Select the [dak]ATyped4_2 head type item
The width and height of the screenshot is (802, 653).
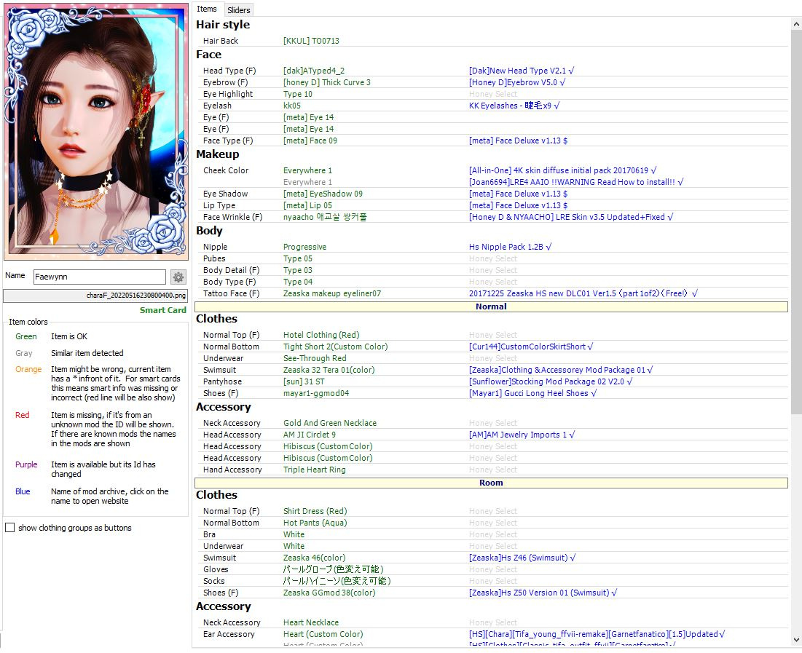coord(313,71)
